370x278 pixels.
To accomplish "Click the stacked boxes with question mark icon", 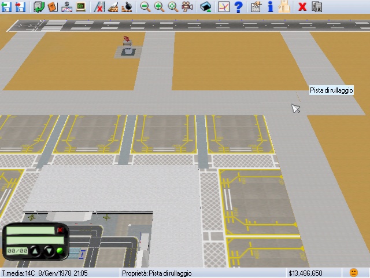I will (x=284, y=6).
